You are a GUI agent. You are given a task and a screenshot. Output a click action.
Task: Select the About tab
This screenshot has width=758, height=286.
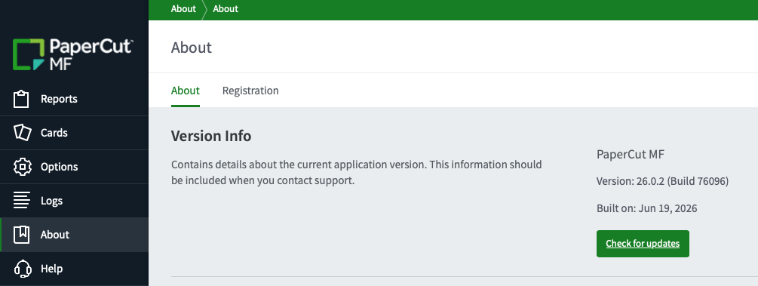[x=185, y=91]
